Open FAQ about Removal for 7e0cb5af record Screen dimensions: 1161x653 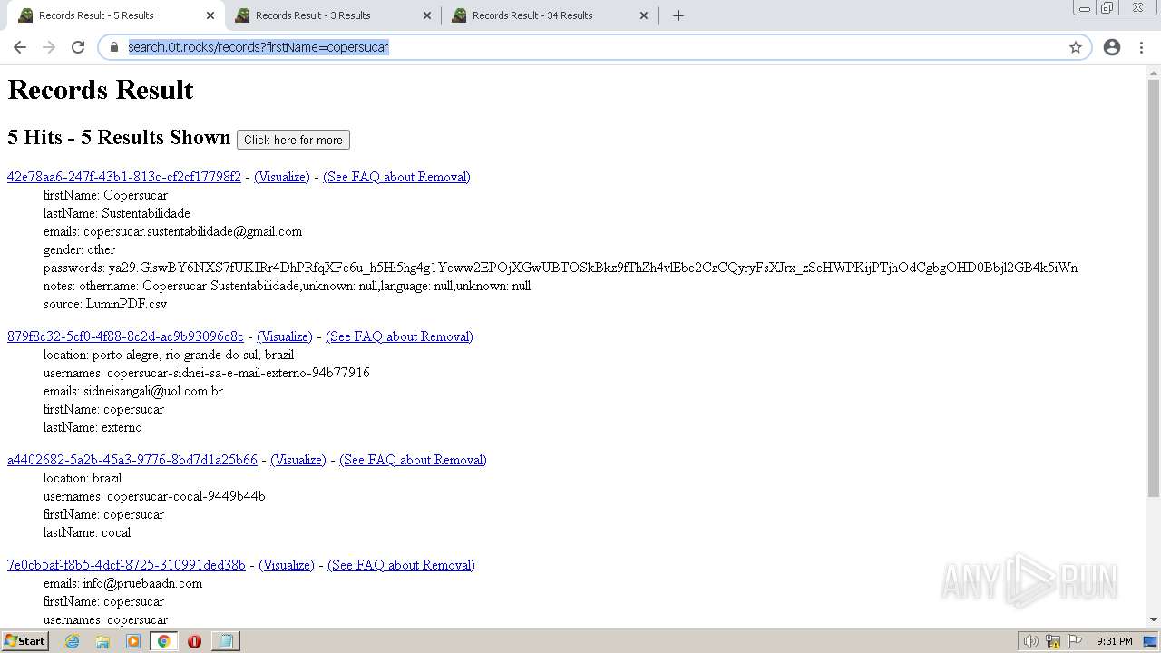(x=401, y=565)
